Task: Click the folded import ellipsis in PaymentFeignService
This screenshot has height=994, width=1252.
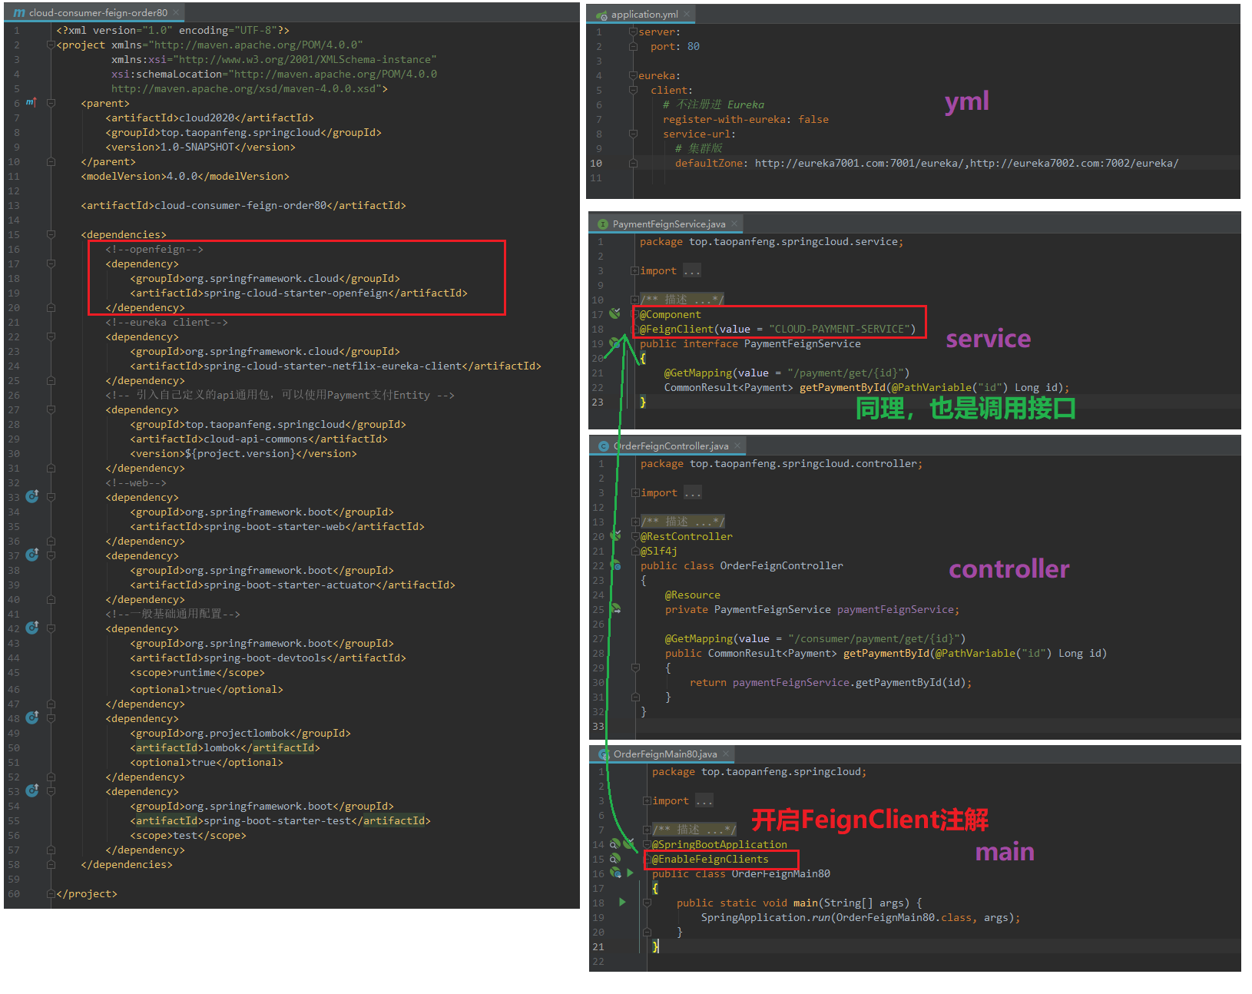Action: 691,270
